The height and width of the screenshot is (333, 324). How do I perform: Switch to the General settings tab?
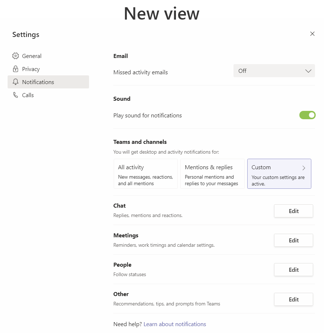[x=32, y=56]
